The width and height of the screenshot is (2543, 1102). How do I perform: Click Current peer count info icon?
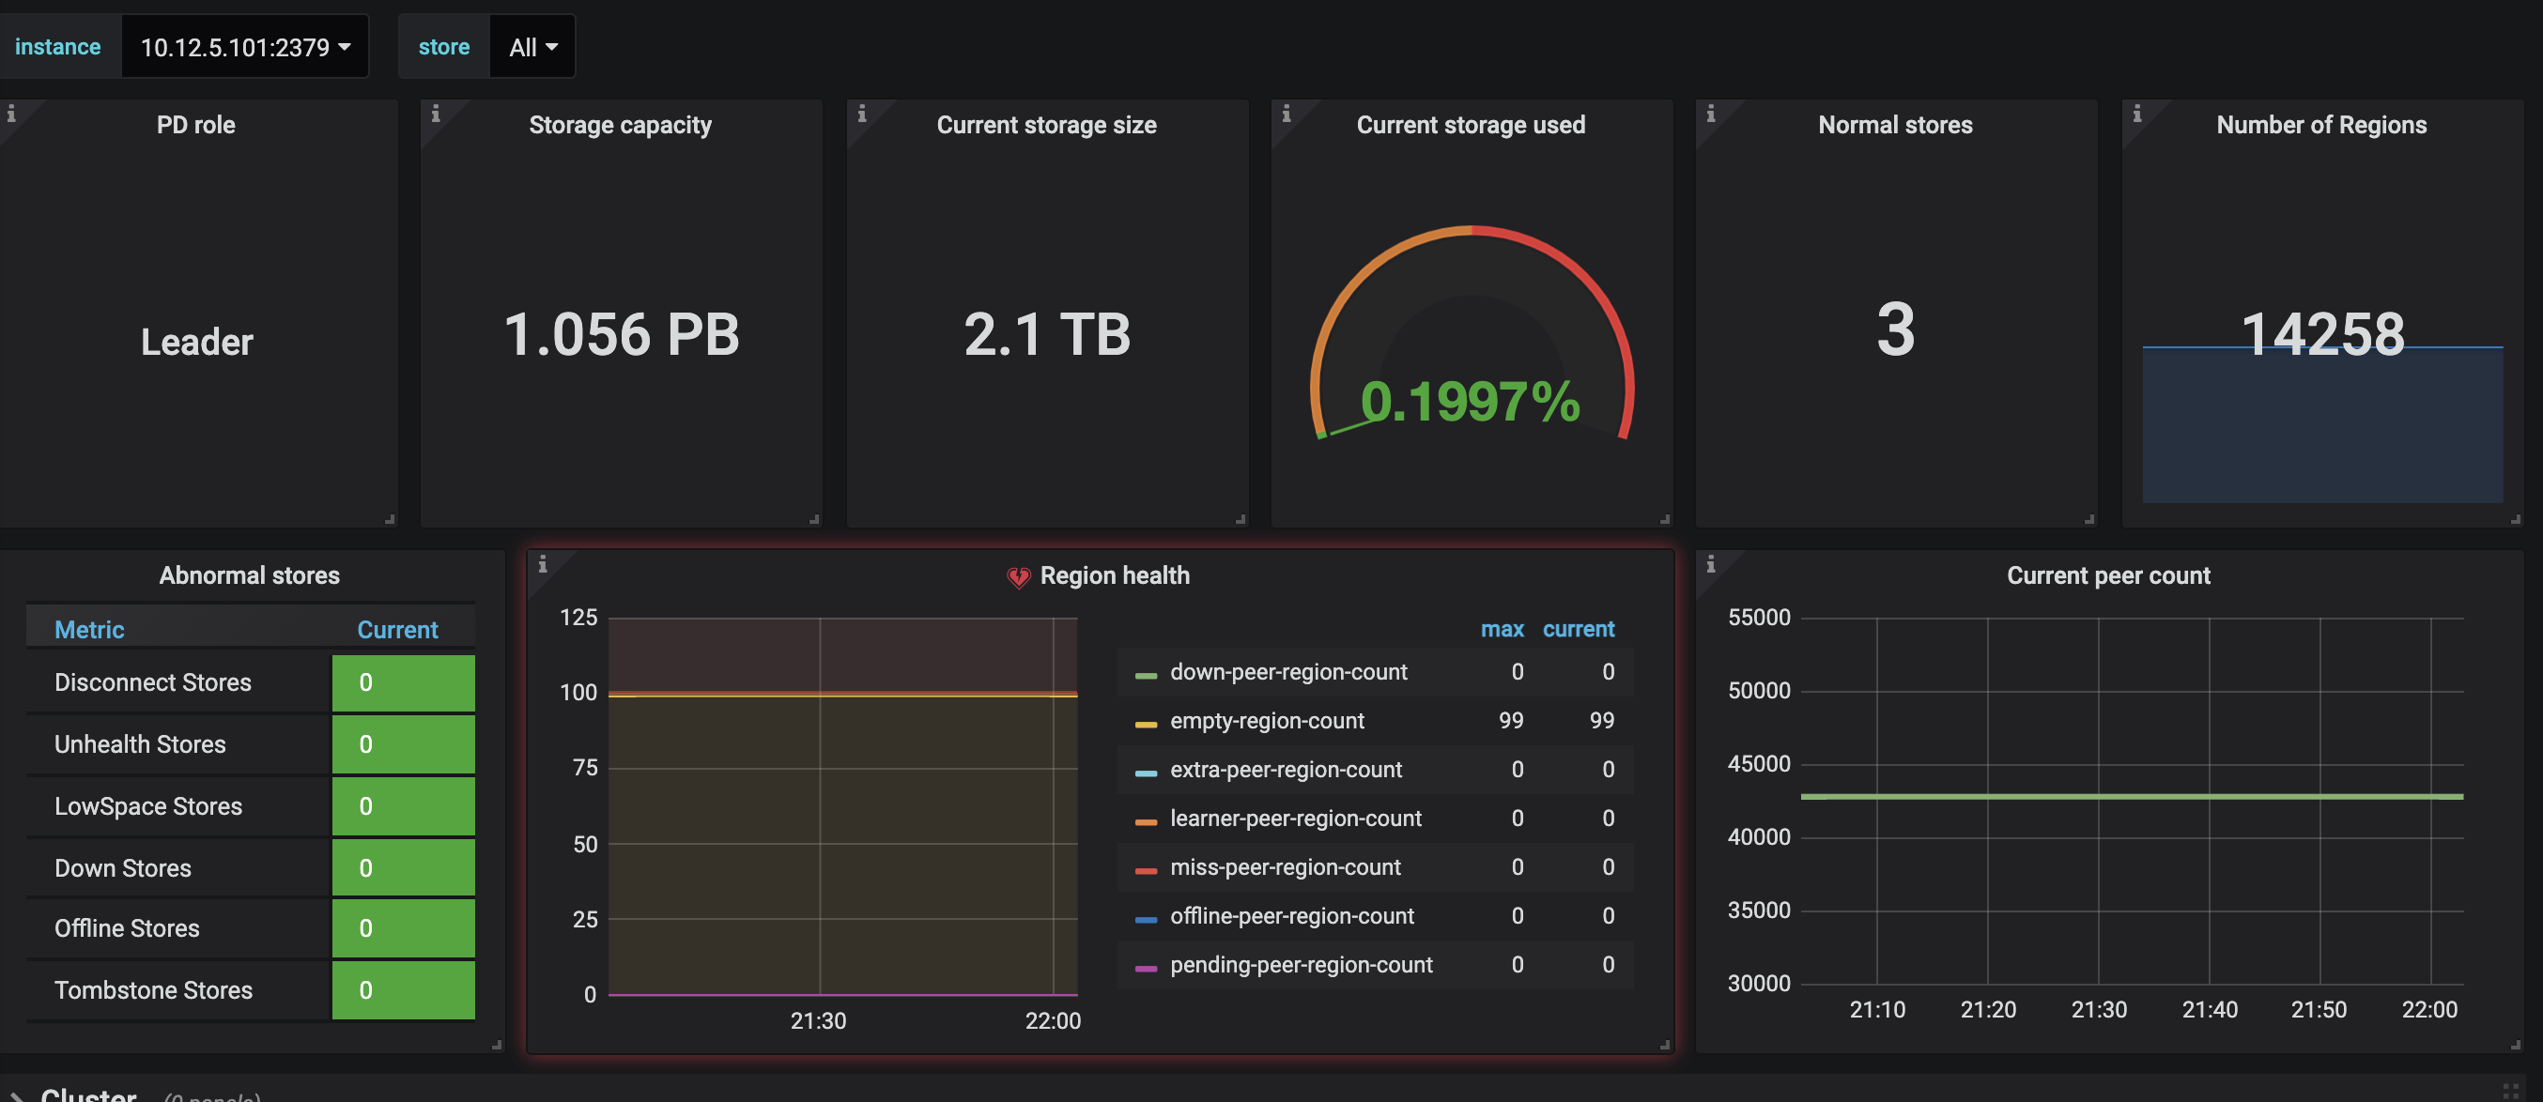tap(1710, 564)
